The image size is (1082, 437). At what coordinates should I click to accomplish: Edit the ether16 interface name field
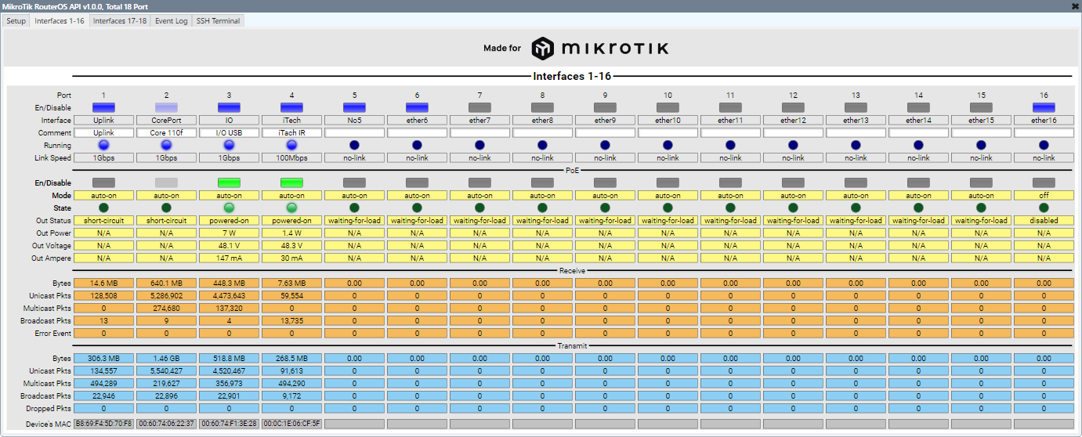pyautogui.click(x=1044, y=121)
